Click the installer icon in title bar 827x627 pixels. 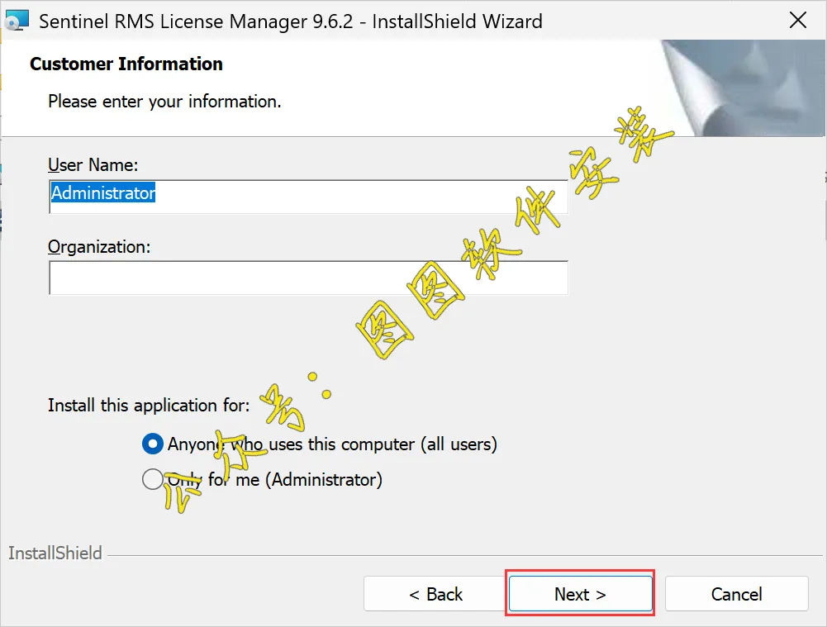click(17, 21)
